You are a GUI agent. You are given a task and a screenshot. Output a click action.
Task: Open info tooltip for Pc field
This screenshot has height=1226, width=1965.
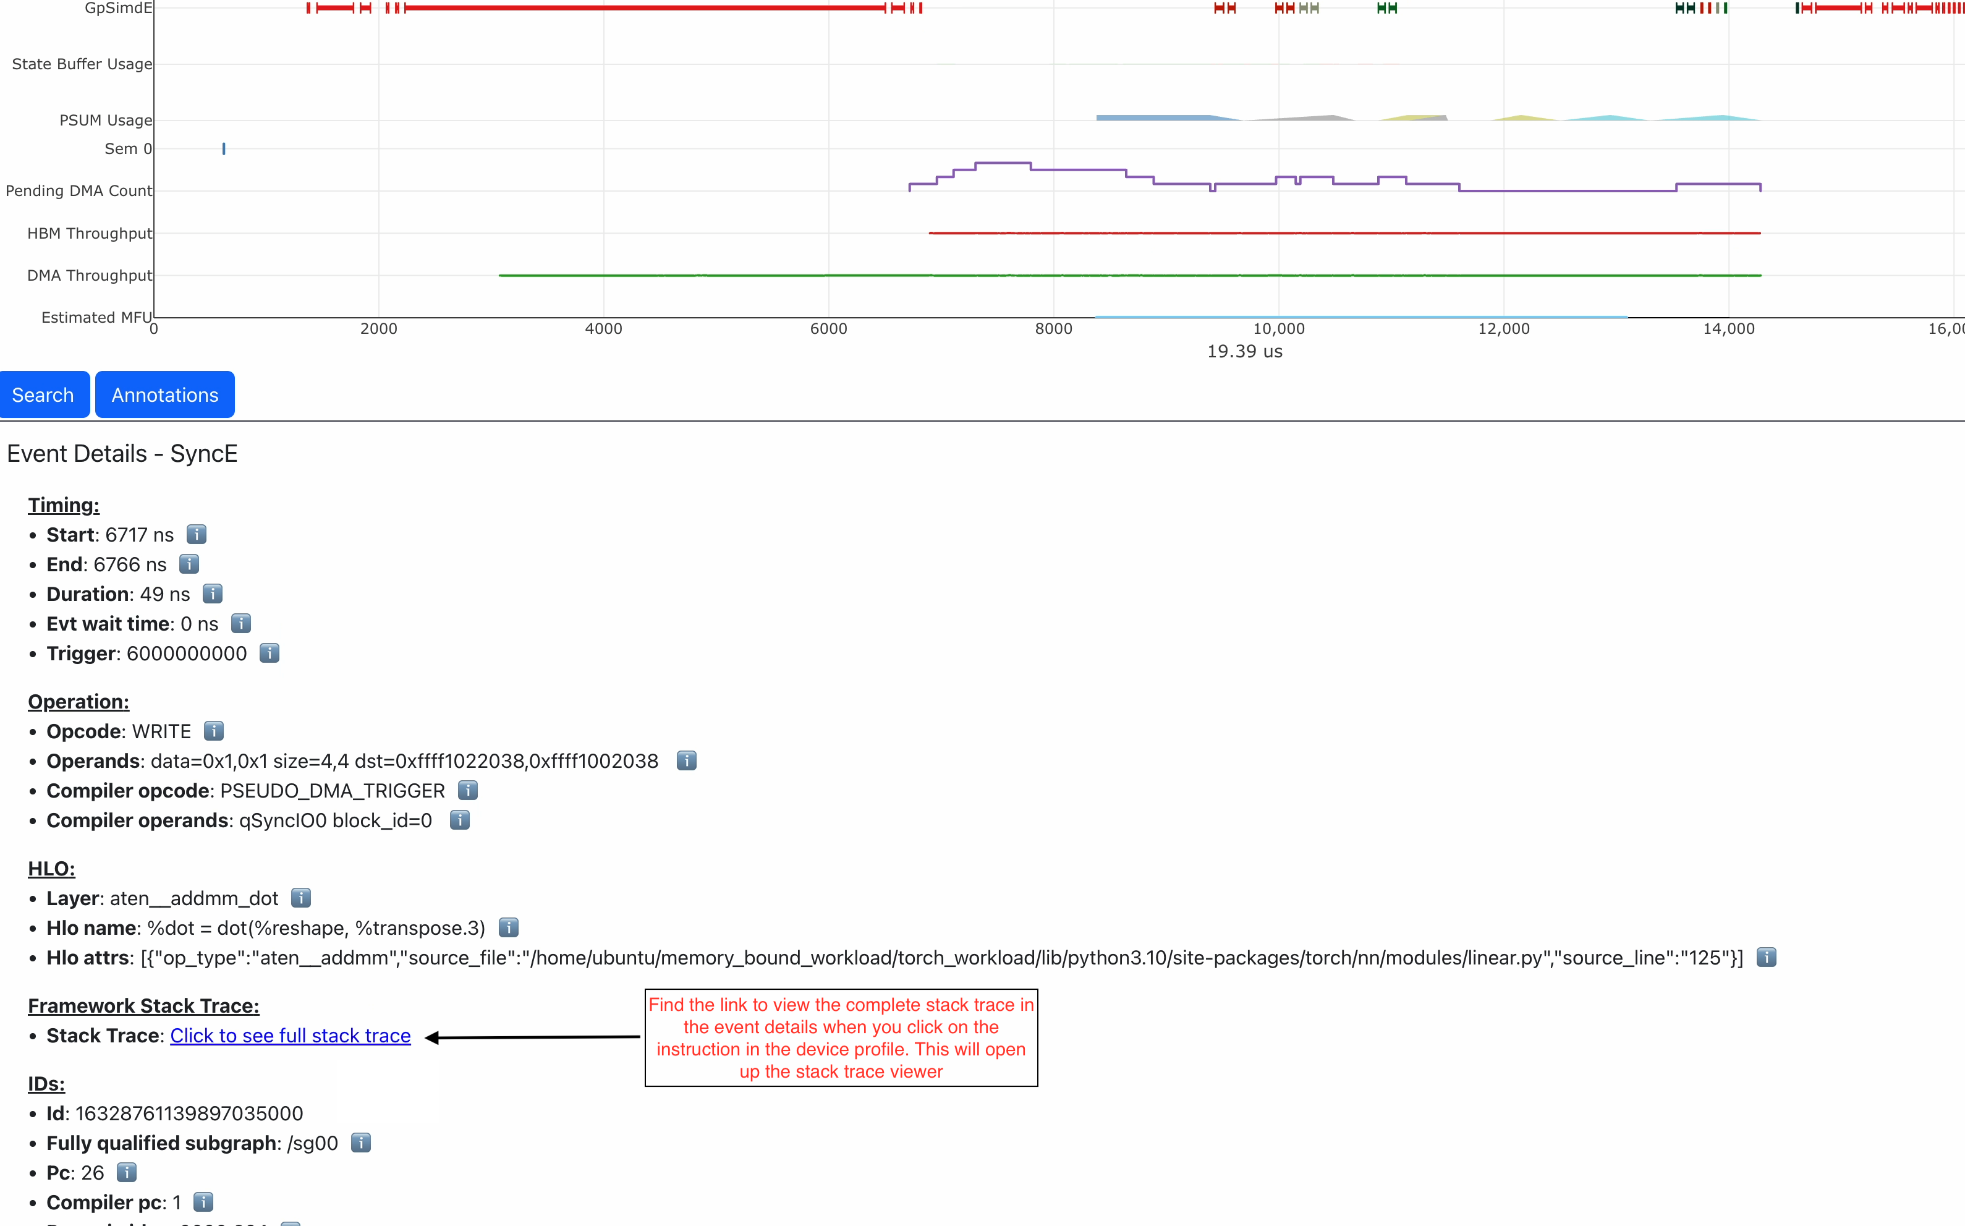tap(125, 1172)
